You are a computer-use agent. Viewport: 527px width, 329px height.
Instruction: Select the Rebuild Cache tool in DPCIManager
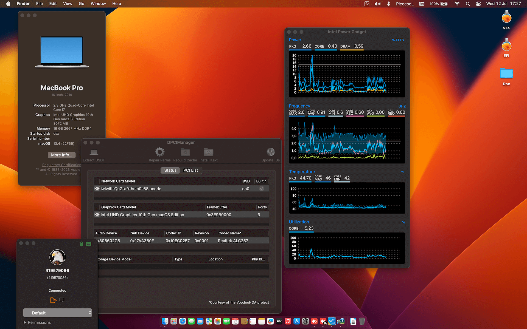point(185,152)
